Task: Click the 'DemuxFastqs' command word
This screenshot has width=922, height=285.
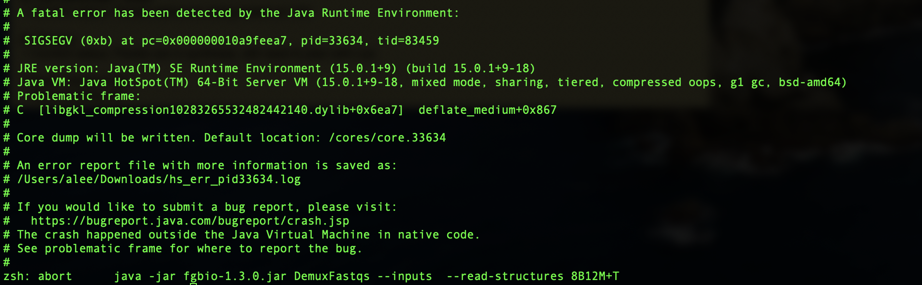Action: (x=332, y=277)
